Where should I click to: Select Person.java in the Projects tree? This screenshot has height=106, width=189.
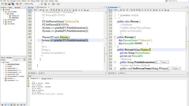pyautogui.click(x=15, y=18)
